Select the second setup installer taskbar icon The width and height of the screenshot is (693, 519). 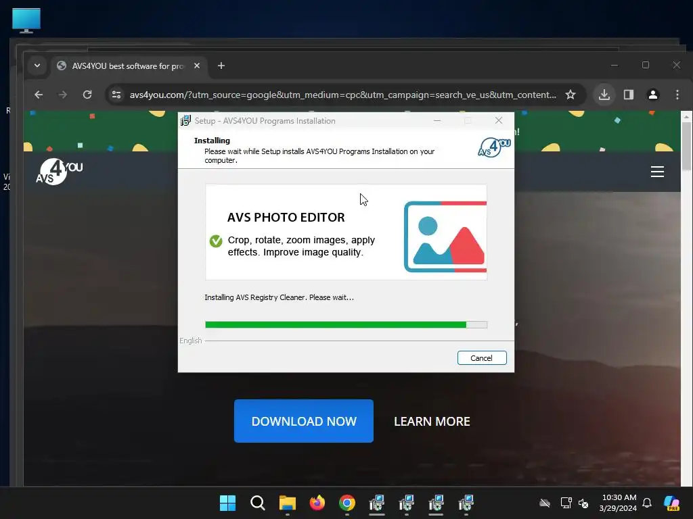(x=406, y=503)
